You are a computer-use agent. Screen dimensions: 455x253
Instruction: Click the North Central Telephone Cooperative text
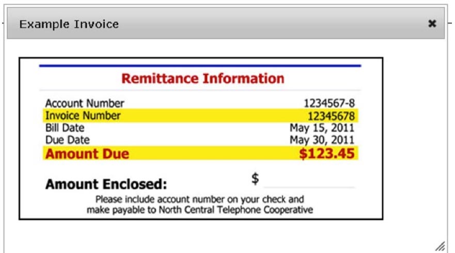tap(243, 210)
